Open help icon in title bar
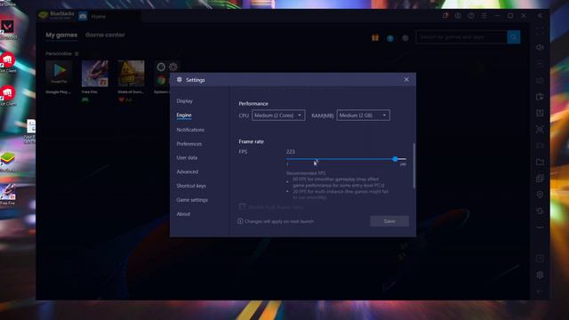The width and height of the screenshot is (569, 320). (x=471, y=16)
